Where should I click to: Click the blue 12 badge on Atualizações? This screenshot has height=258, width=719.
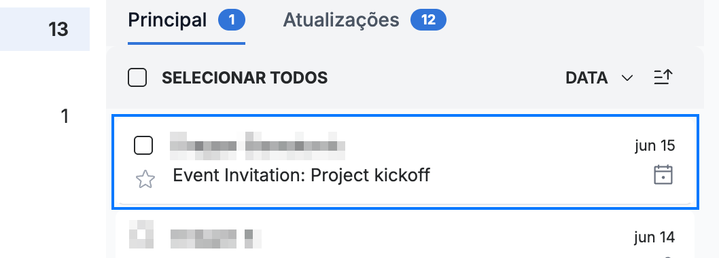coord(428,20)
